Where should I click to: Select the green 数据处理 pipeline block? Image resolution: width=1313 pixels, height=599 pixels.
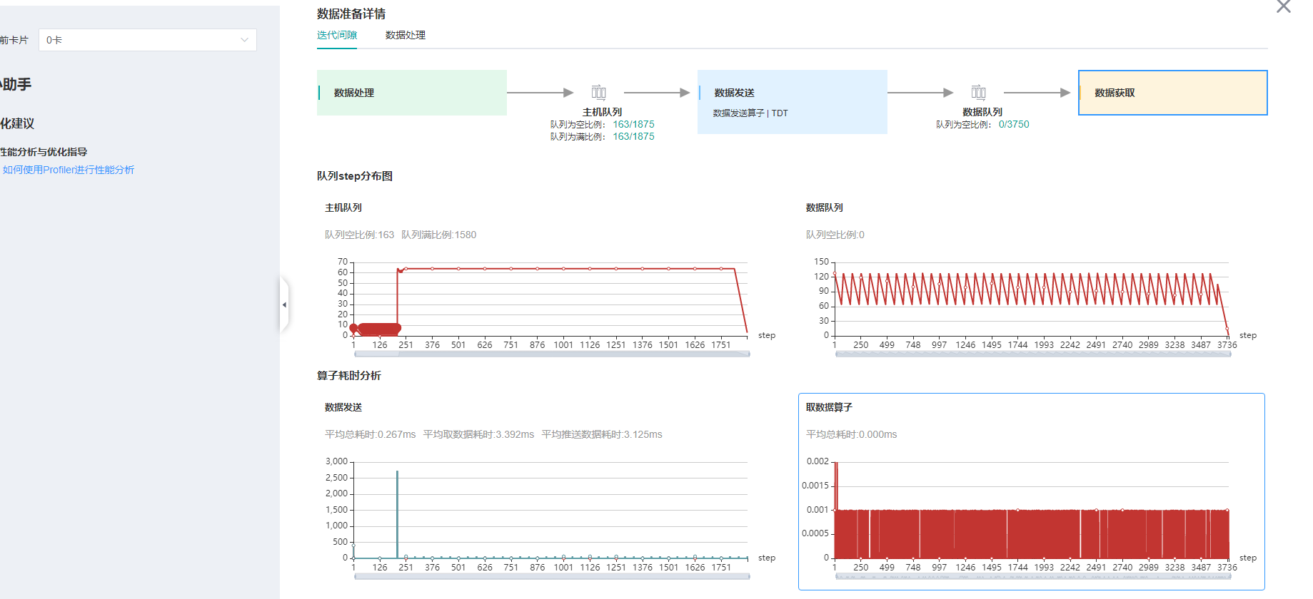[412, 93]
